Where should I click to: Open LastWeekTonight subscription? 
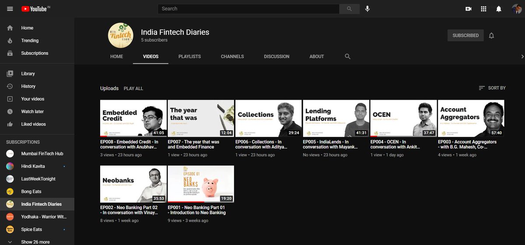37,179
